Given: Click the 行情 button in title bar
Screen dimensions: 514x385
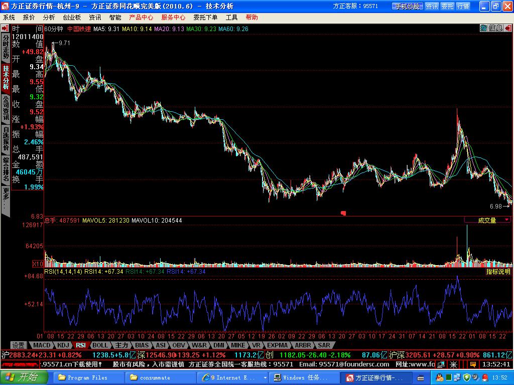Looking at the screenshot, I should 463,6.
